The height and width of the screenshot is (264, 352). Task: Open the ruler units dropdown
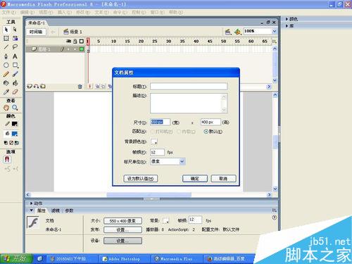point(182,161)
